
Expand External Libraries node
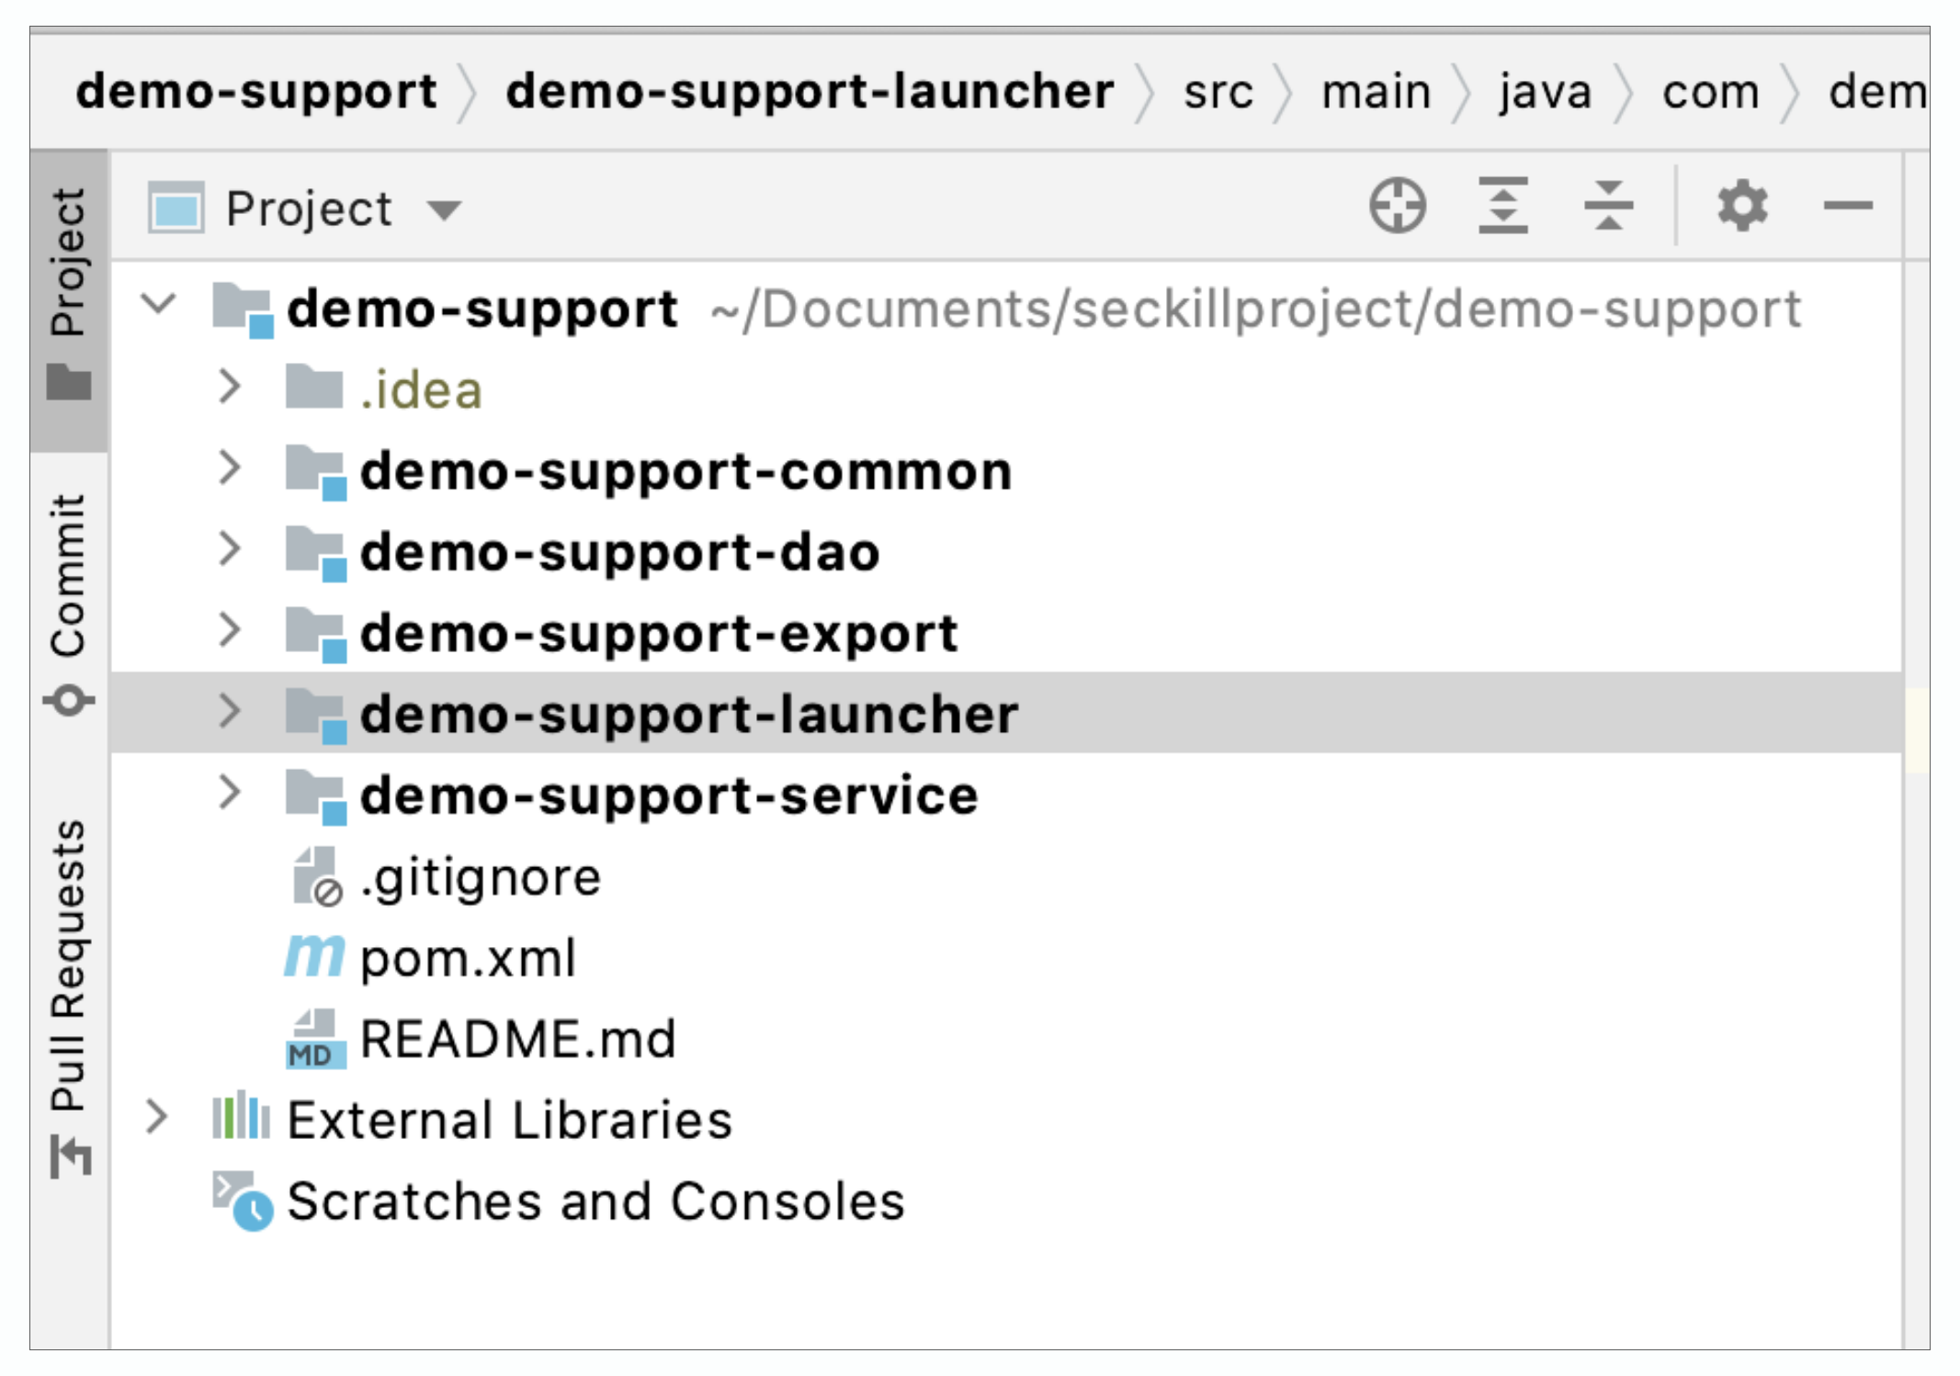[x=157, y=1118]
